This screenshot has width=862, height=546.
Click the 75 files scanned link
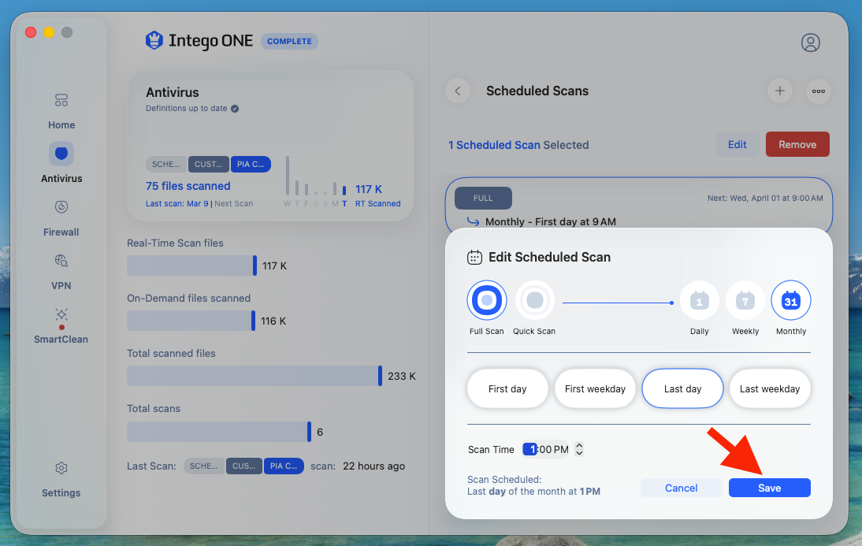coord(188,186)
